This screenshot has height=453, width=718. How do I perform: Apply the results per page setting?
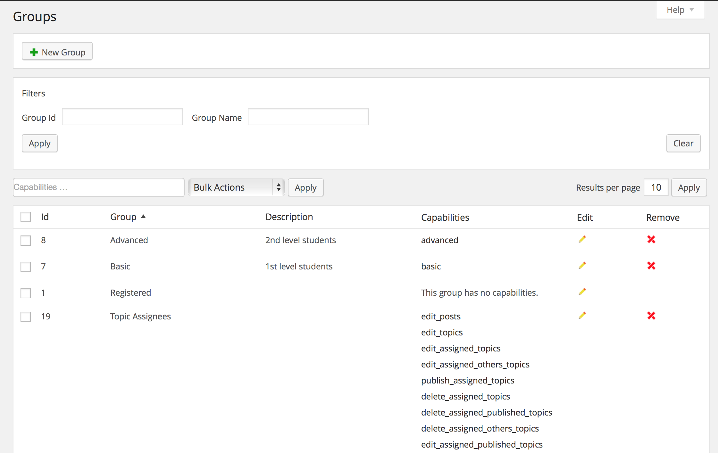[689, 187]
